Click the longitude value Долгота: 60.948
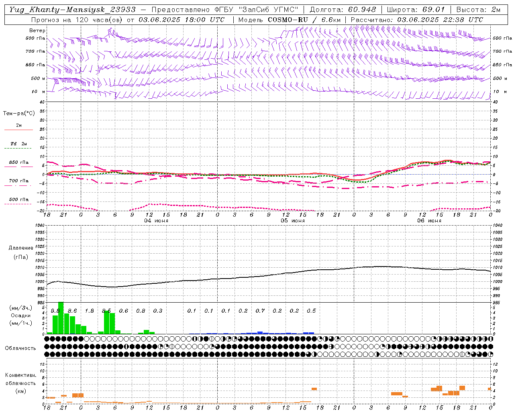The height and width of the screenshot is (411, 514). tap(343, 10)
